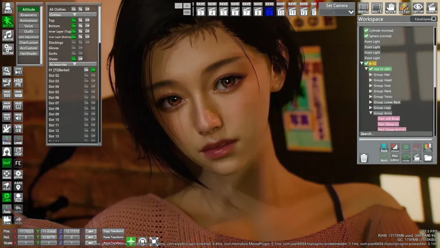The image size is (440, 248).
Task: Toggle Sphere (normal) checkbox
Action: coord(366,36)
